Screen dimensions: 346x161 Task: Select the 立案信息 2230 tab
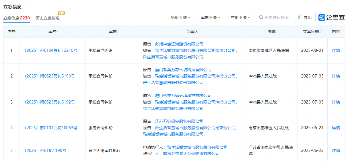(16, 18)
